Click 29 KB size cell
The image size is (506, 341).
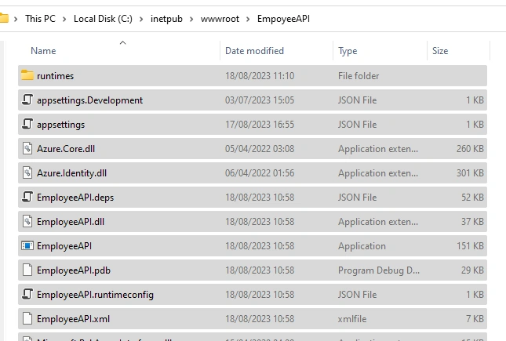tap(472, 270)
